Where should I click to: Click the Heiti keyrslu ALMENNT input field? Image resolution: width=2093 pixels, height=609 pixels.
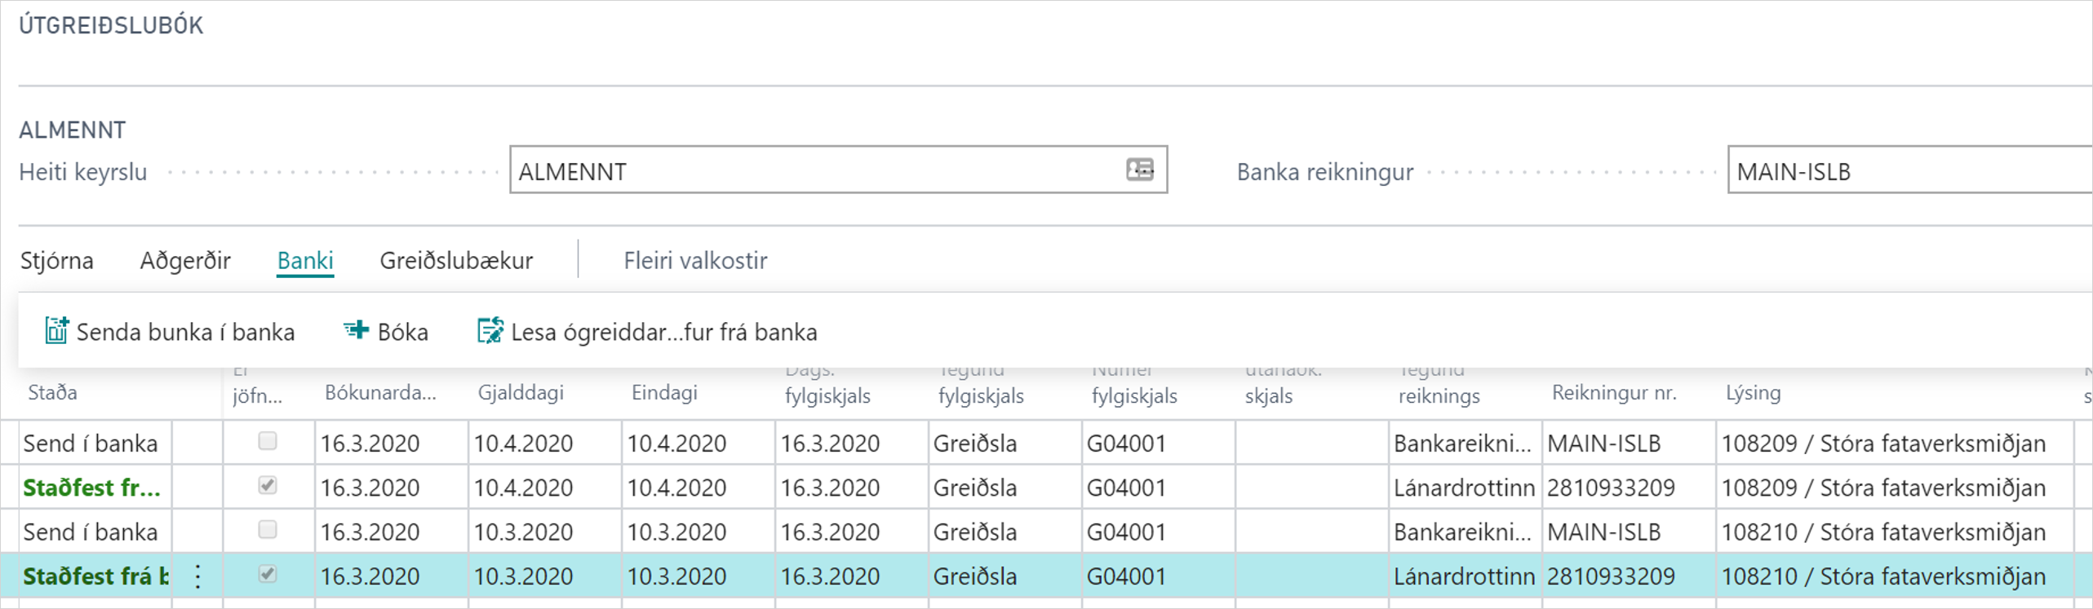pyautogui.click(x=816, y=171)
